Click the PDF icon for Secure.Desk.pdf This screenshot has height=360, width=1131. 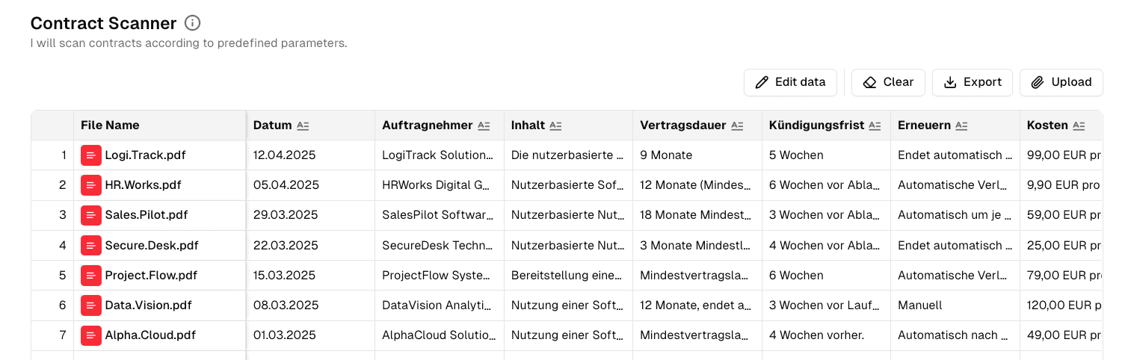point(90,245)
